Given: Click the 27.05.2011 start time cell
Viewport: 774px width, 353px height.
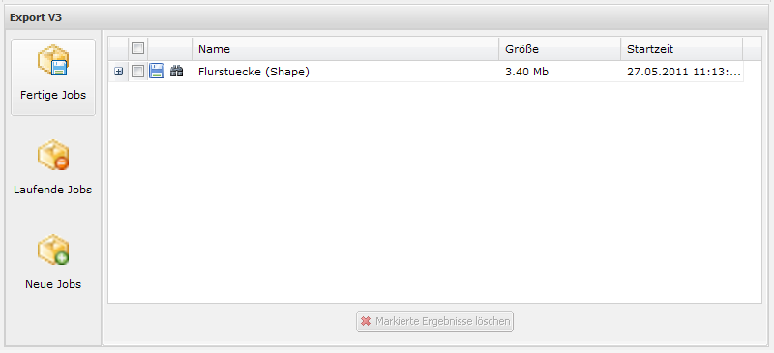Looking at the screenshot, I should (x=684, y=72).
